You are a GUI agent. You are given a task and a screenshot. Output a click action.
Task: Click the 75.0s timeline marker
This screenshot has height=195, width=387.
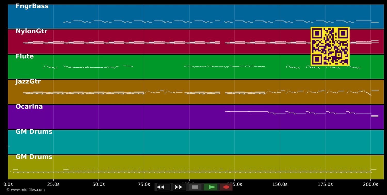point(144,184)
